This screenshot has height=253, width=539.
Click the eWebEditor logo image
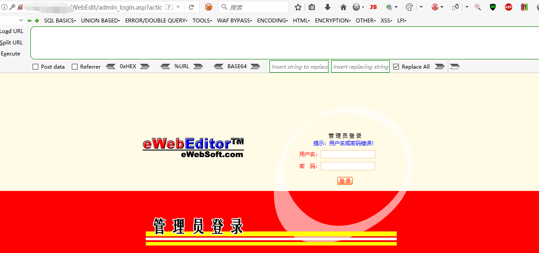pyautogui.click(x=193, y=148)
